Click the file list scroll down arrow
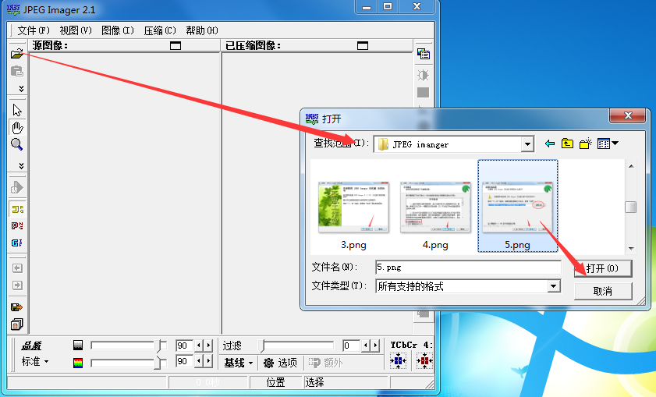Viewport: 656px width, 397px height. pyautogui.click(x=631, y=249)
